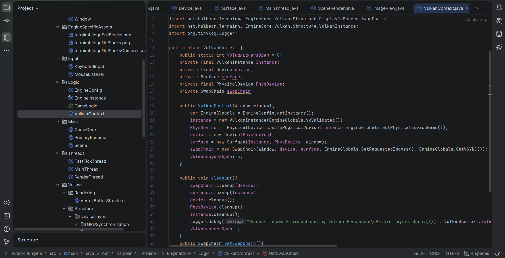Collapse the Threads folder
The height and width of the screenshot is (258, 505).
(x=58, y=153)
